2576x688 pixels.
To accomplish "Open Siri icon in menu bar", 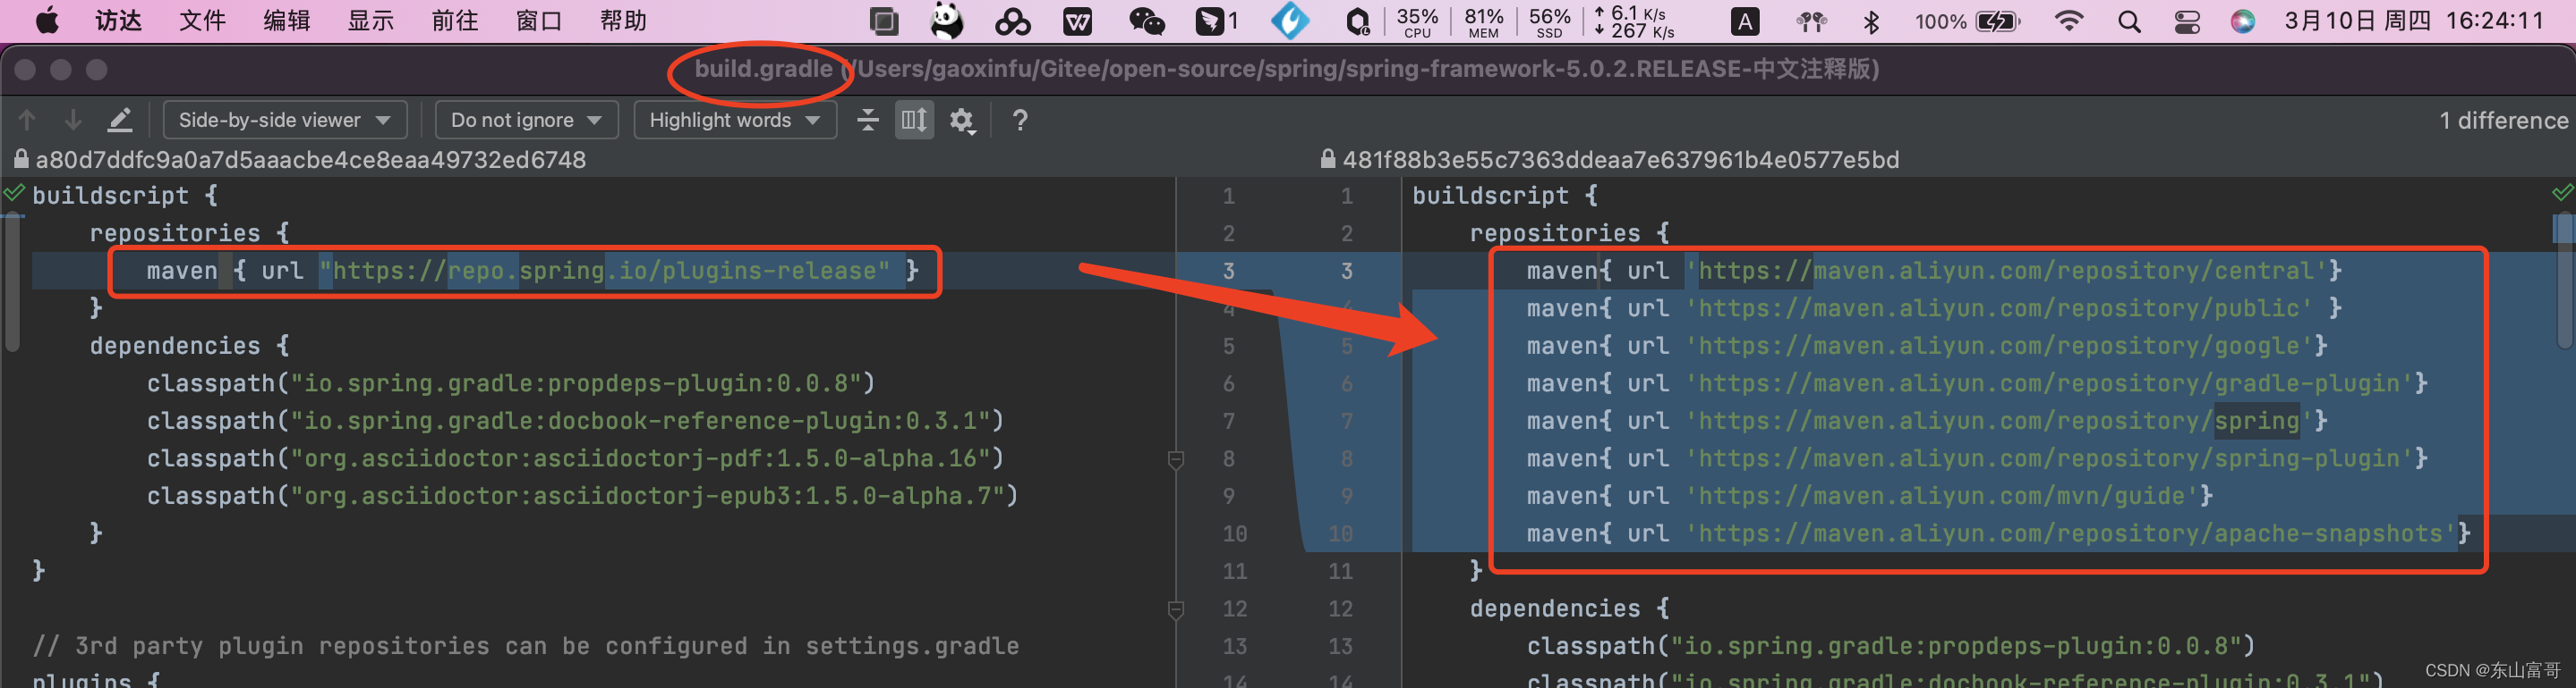I will point(2243,21).
